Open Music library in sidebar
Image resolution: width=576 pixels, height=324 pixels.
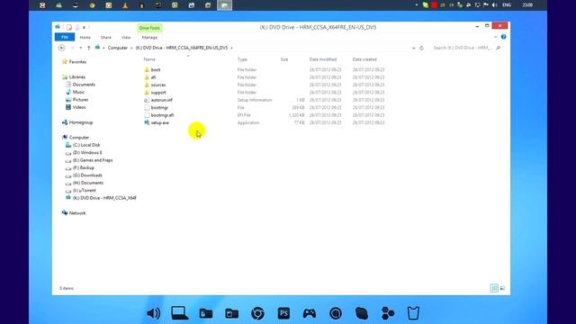pyautogui.click(x=76, y=92)
